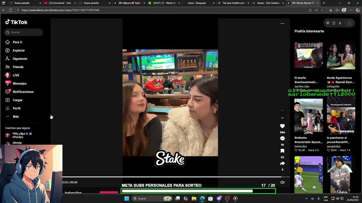Open Mensajes inbox
The width and height of the screenshot is (362, 203).
pyautogui.click(x=20, y=83)
